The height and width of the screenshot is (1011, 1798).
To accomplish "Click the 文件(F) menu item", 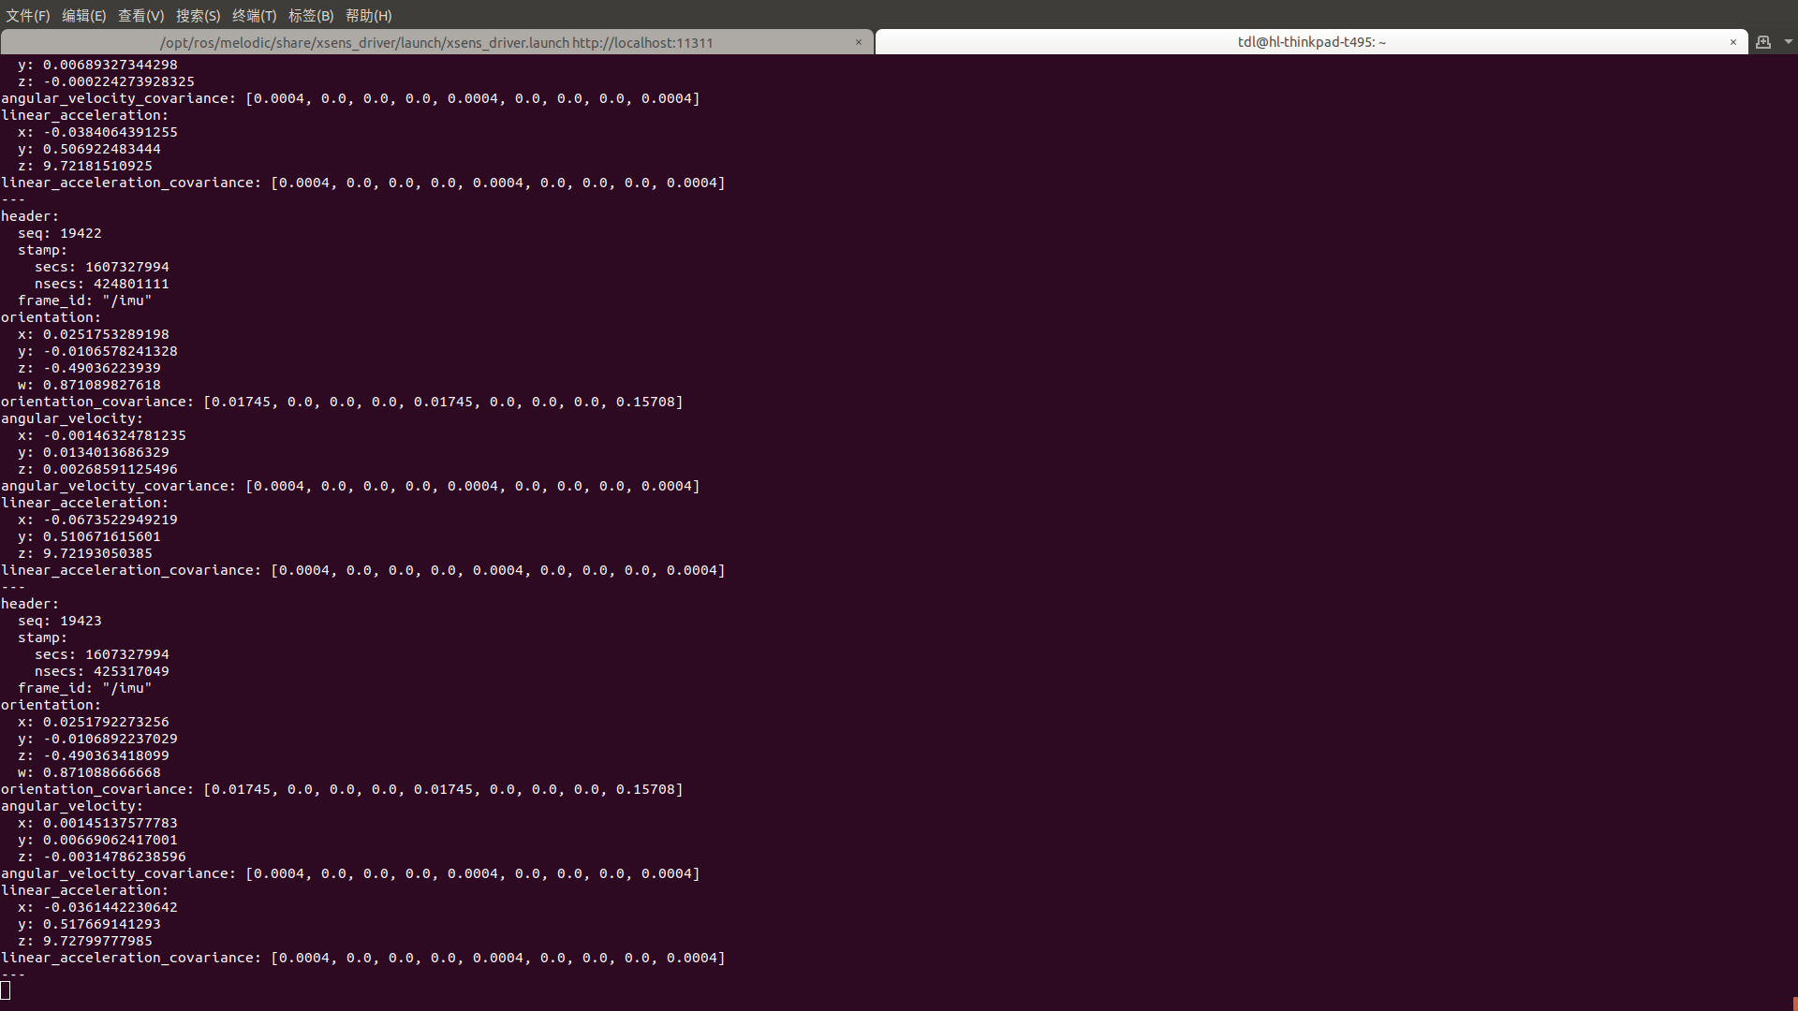I will [x=26, y=14].
